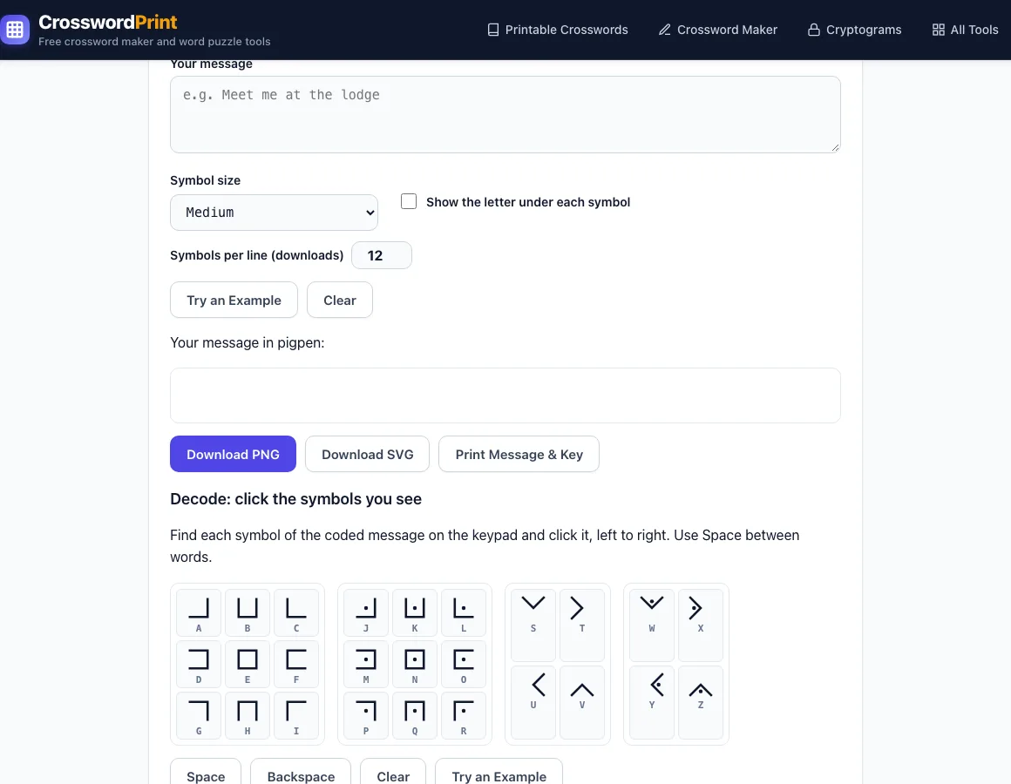This screenshot has width=1011, height=784.
Task: Click the right-pointing chevron symbol T
Action: pyautogui.click(x=582, y=625)
